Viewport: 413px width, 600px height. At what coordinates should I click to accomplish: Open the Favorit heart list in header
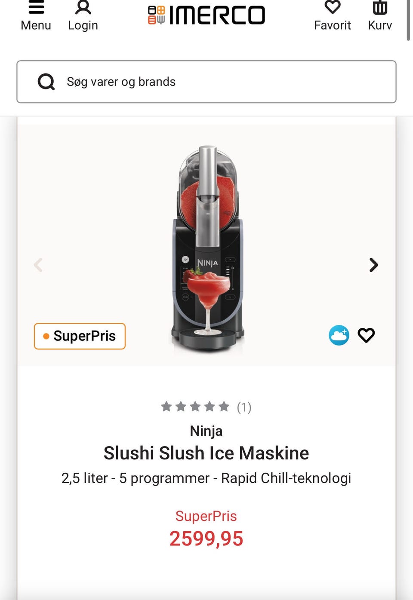click(332, 16)
